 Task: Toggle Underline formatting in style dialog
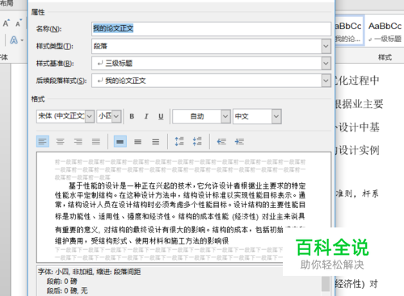coord(161,116)
